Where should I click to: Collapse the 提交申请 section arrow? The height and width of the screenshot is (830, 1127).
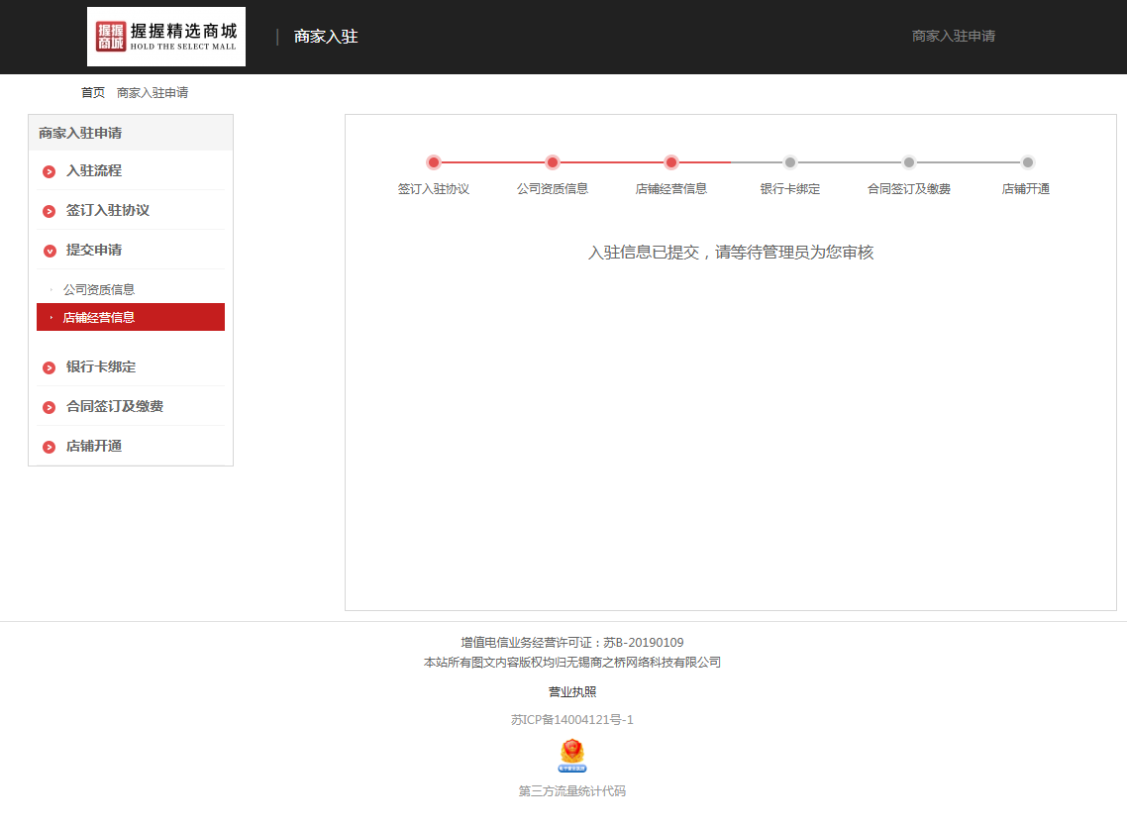49,251
